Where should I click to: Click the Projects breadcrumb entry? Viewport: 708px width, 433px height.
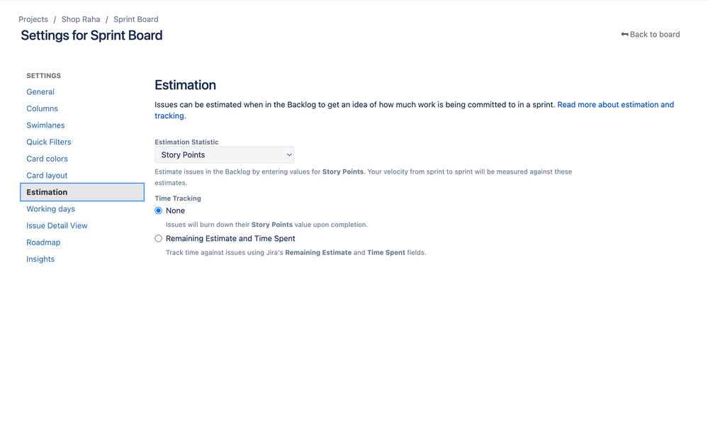(x=33, y=19)
